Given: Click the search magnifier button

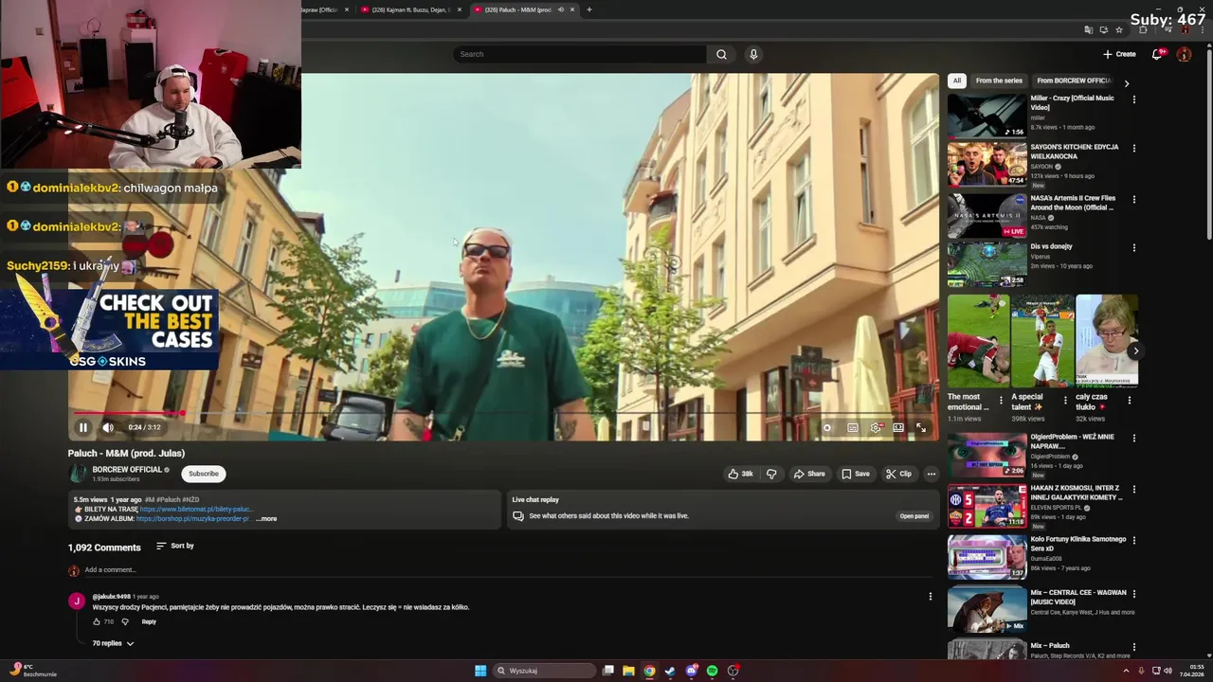Looking at the screenshot, I should point(721,54).
